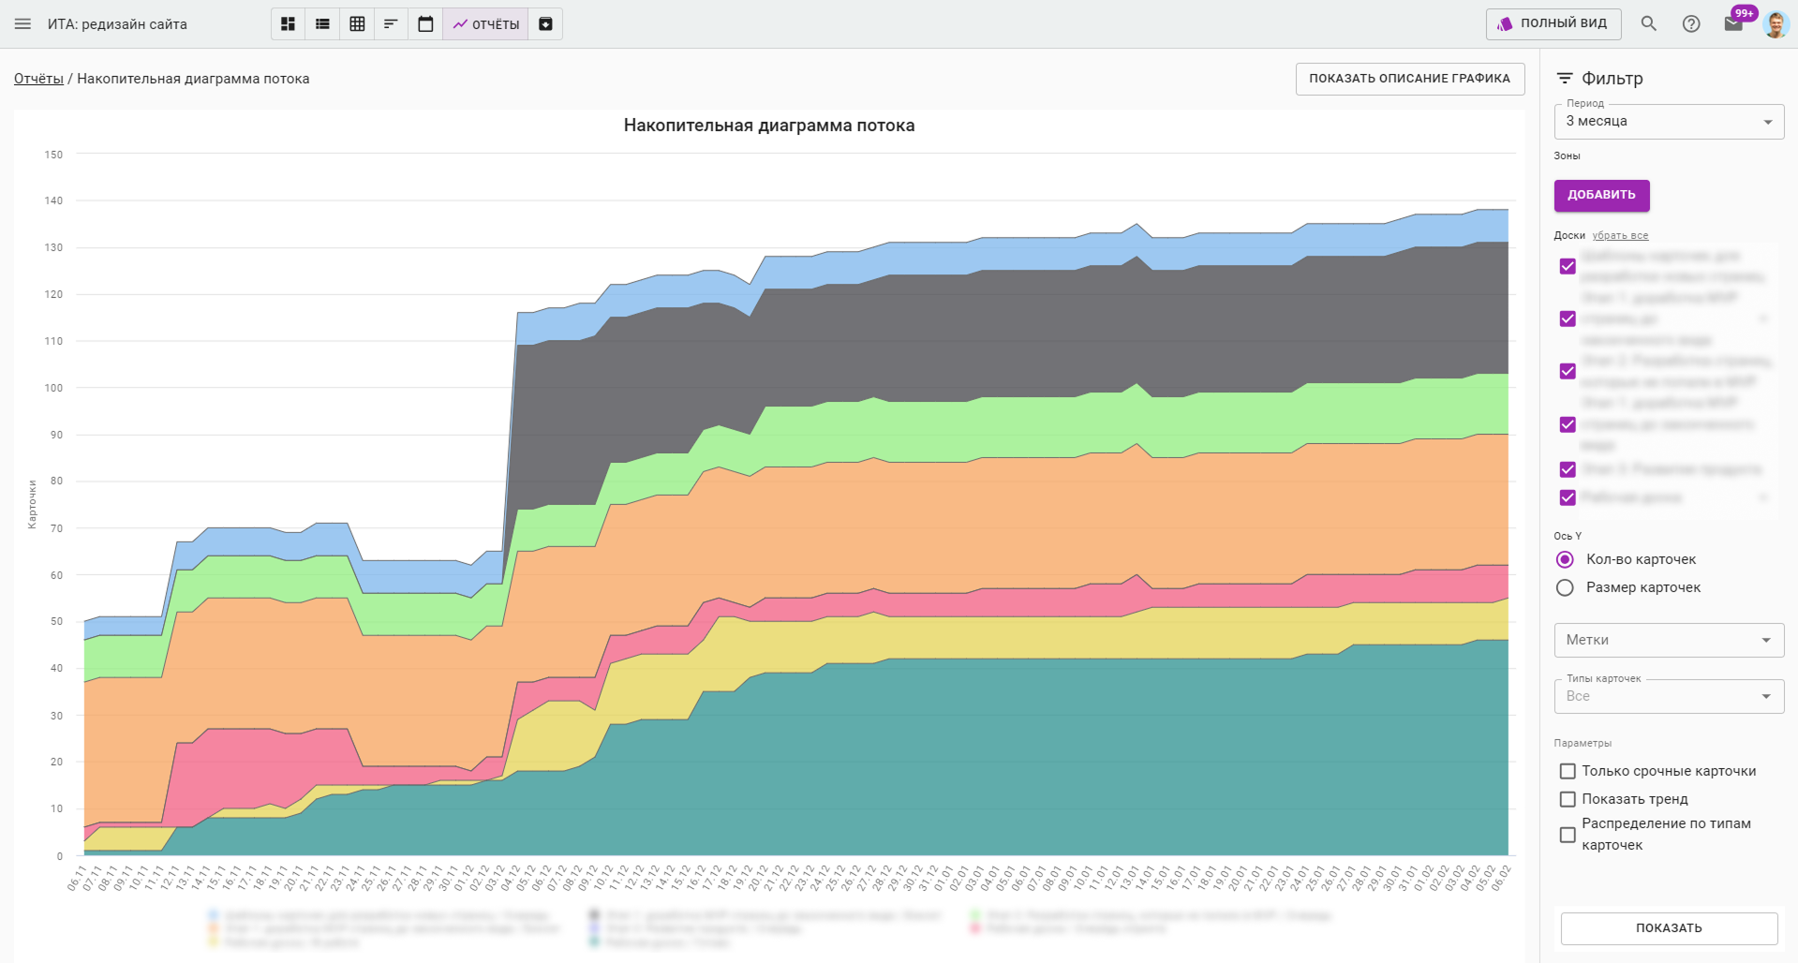Go to 'Отчёты' breadcrumb link
The height and width of the screenshot is (963, 1798).
pyautogui.click(x=38, y=79)
